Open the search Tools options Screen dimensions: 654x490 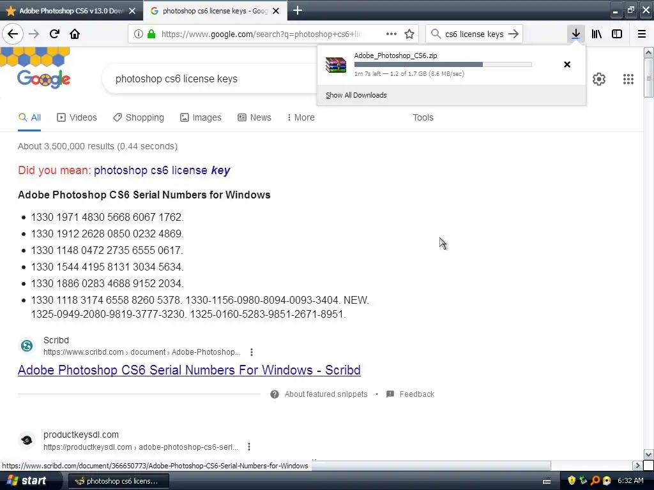click(423, 117)
